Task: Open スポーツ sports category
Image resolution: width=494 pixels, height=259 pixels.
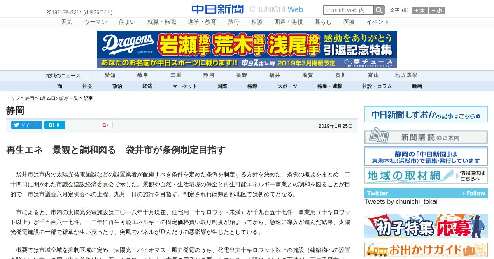Action: [x=287, y=86]
